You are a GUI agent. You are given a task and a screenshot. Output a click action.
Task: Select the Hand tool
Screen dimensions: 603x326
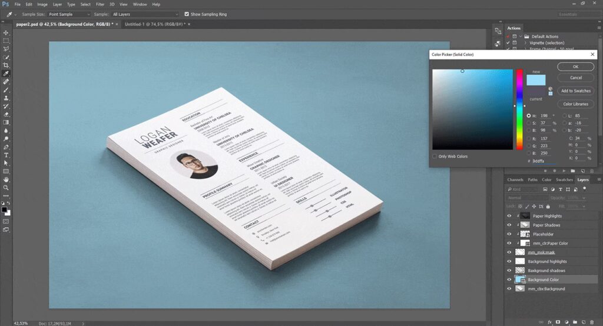point(6,179)
